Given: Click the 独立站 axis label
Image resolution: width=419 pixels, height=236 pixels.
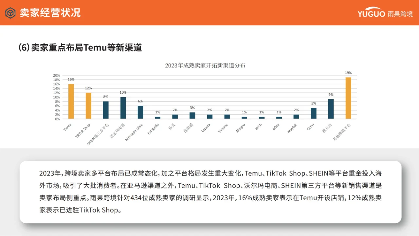Looking at the screenshot, I should click(x=327, y=128).
